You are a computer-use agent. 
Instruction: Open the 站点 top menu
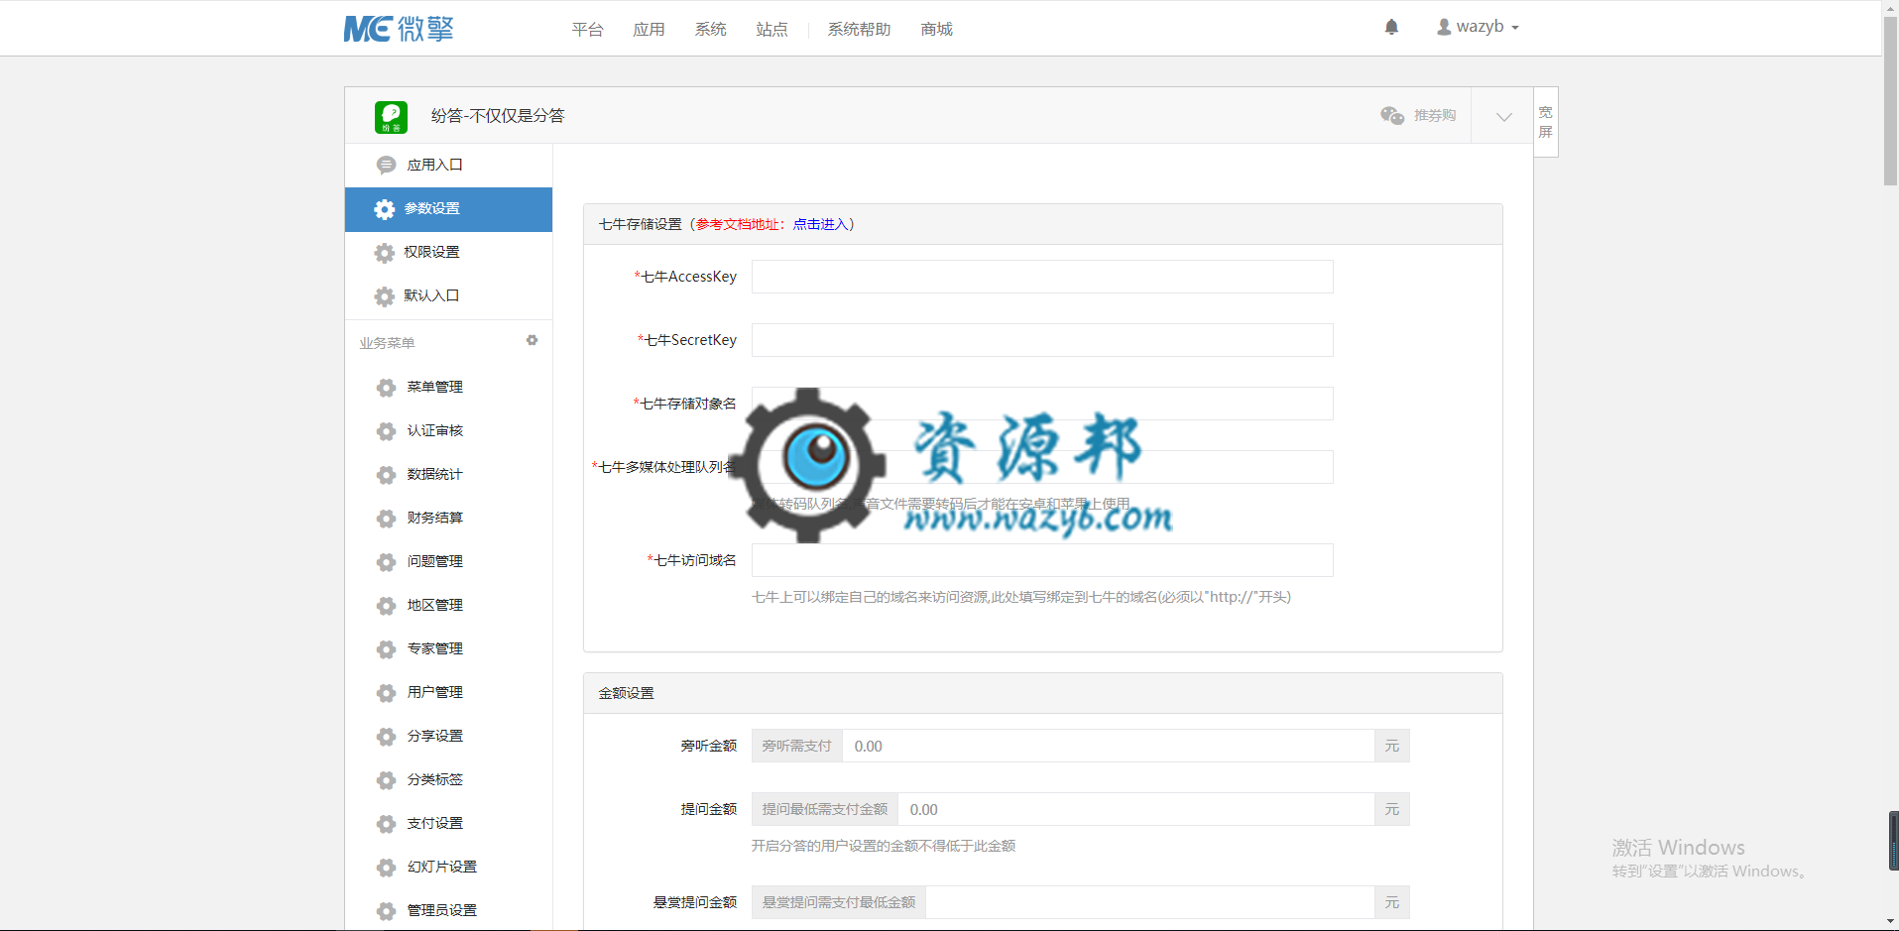click(x=771, y=30)
